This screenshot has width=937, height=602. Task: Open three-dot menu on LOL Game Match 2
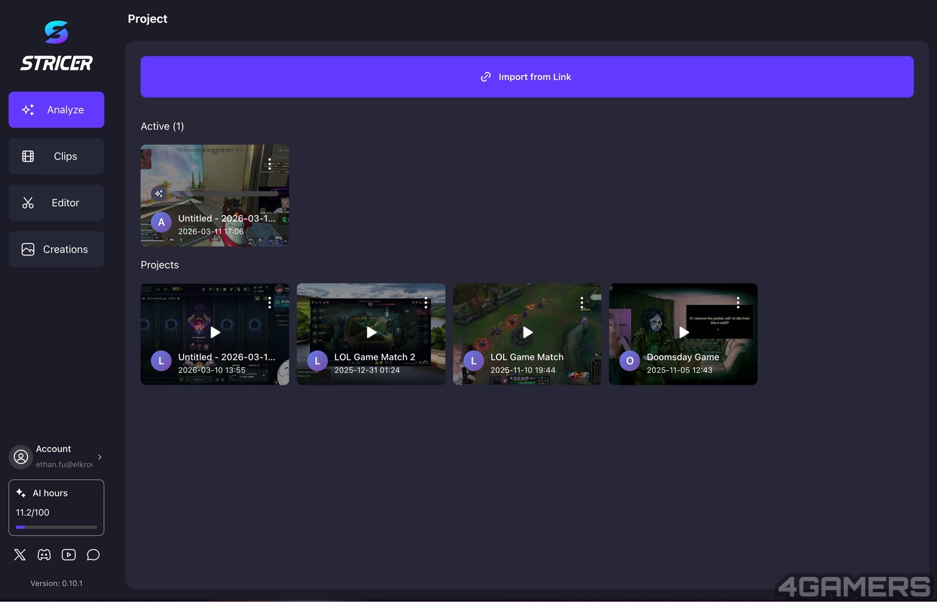click(426, 303)
